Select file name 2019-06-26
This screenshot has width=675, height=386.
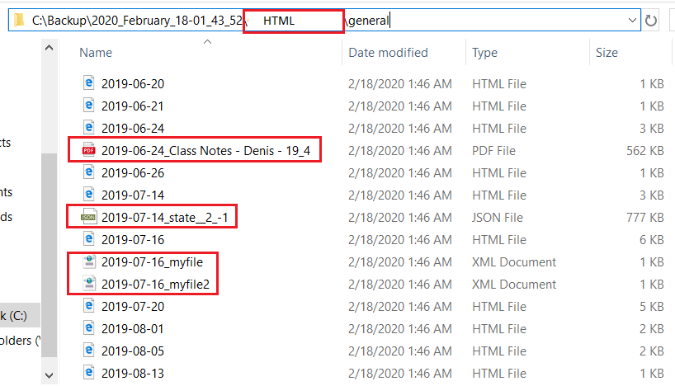pos(133,173)
